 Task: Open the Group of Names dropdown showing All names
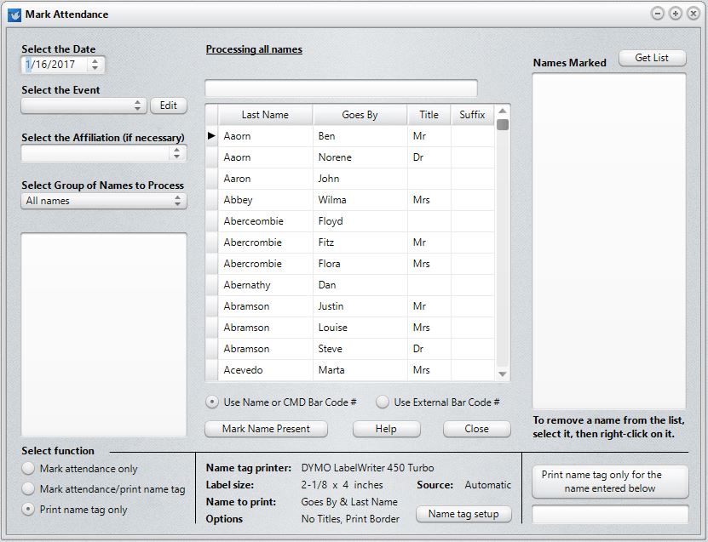(104, 201)
